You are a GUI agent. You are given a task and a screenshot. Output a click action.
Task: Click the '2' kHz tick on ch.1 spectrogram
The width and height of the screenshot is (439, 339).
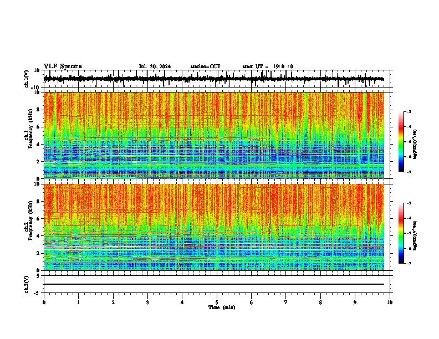pyautogui.click(x=38, y=161)
